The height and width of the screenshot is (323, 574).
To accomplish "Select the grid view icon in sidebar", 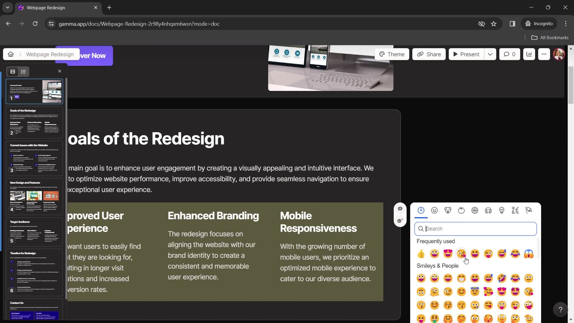I will 13,71.
